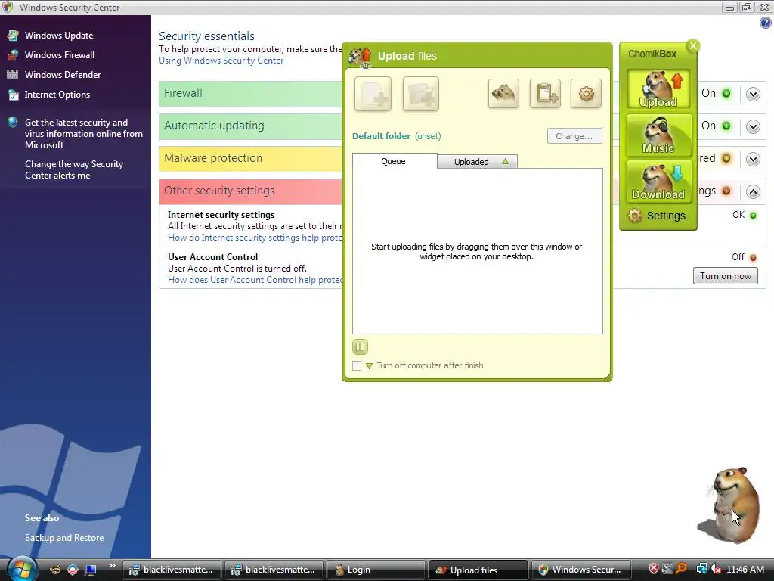The image size is (774, 581).
Task: Click the red security alert tray icon
Action: click(653, 569)
